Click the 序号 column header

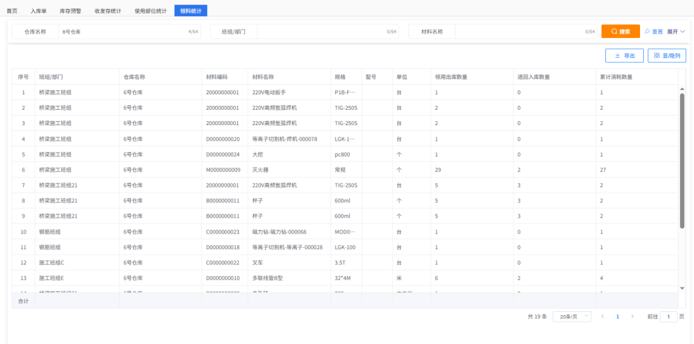click(x=23, y=77)
